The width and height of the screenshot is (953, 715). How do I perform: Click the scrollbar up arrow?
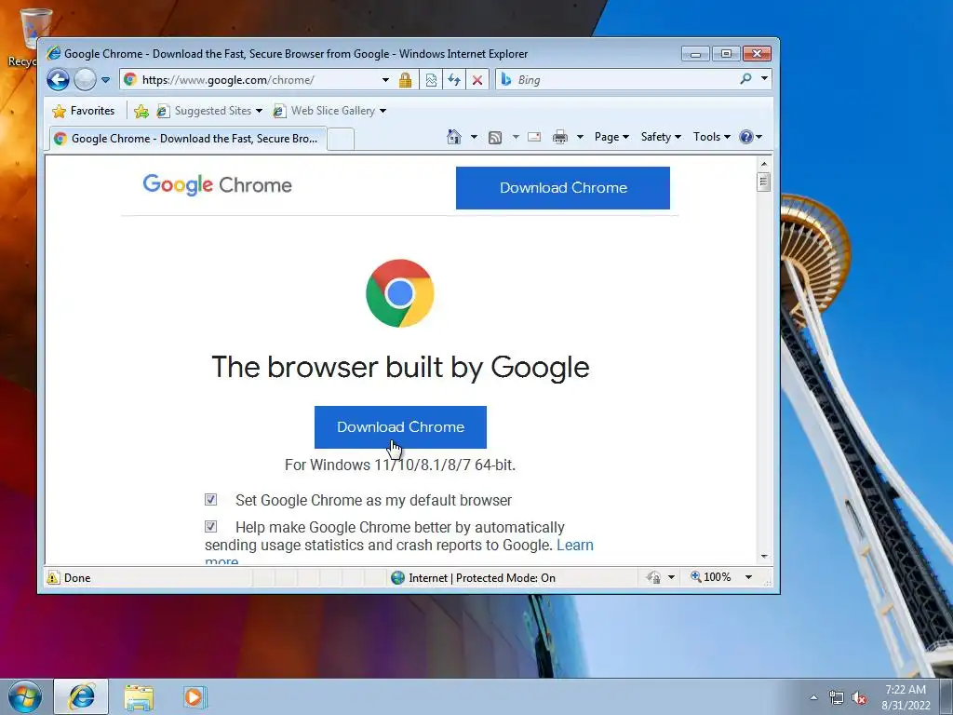pyautogui.click(x=764, y=164)
